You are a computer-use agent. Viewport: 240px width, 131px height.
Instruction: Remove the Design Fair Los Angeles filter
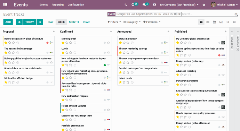coord(179,14)
